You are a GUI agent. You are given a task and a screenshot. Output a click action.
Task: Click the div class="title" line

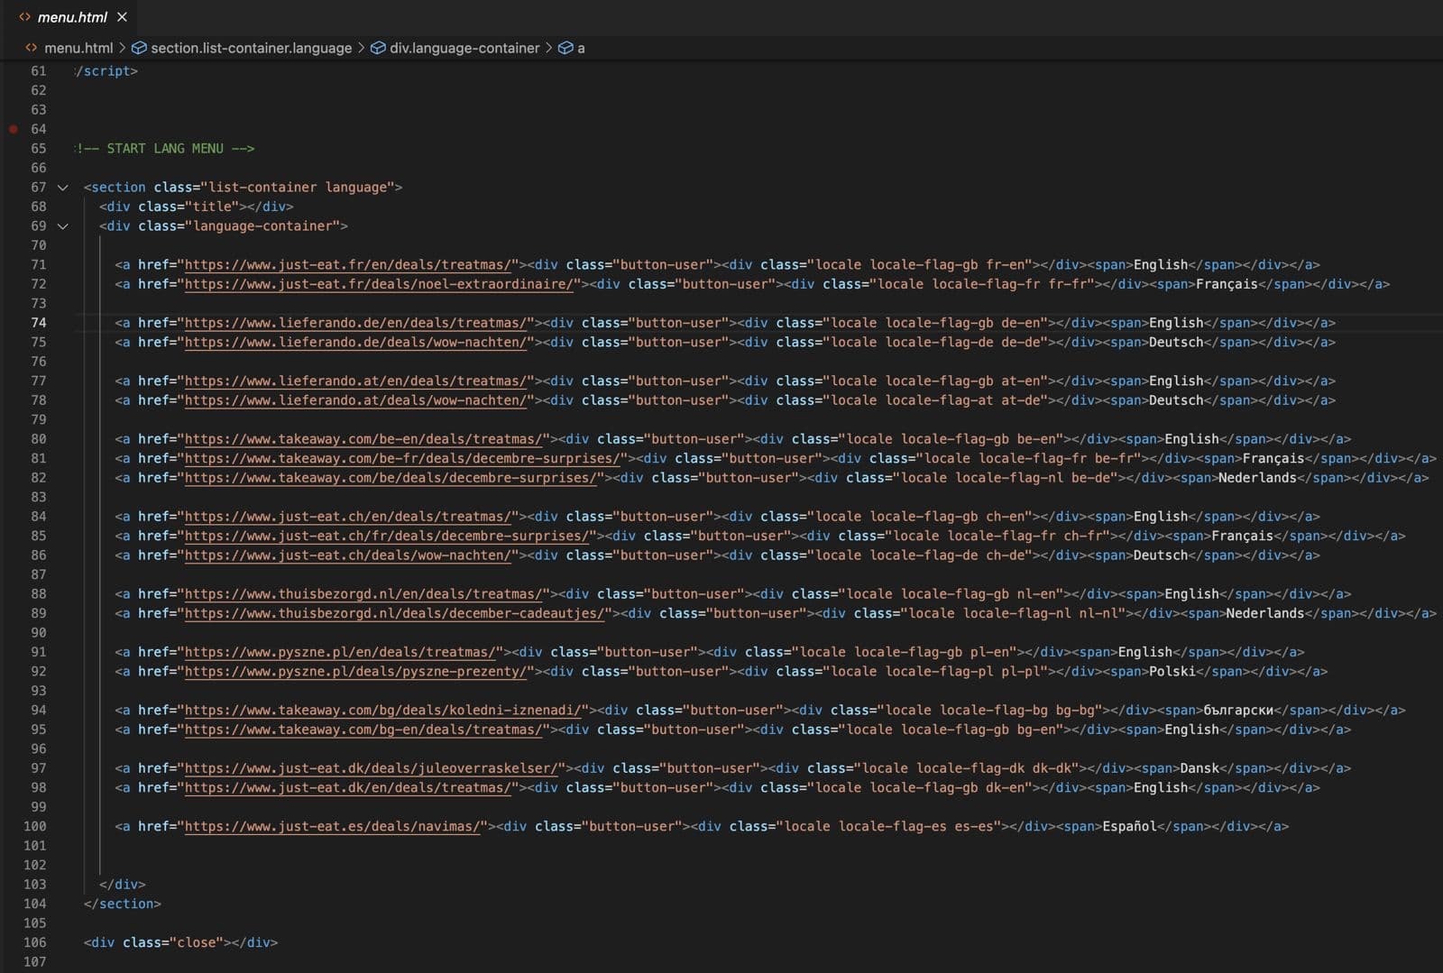pyautogui.click(x=197, y=207)
